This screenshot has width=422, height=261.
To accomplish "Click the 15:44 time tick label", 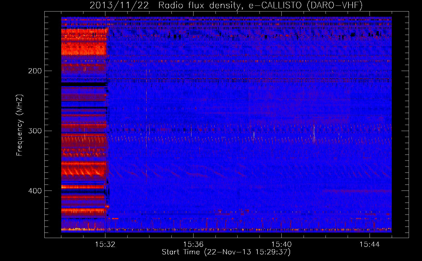I will [370, 245].
